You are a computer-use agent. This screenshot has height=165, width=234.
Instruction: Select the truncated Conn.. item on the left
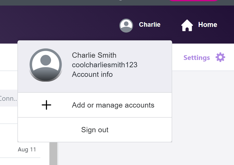point(9,98)
